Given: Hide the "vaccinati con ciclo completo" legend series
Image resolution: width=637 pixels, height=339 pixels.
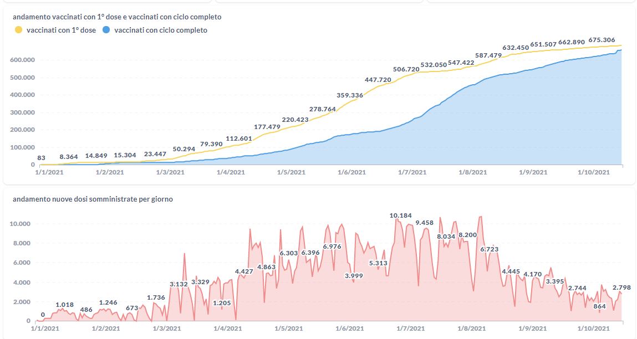Looking at the screenshot, I should click(x=161, y=30).
